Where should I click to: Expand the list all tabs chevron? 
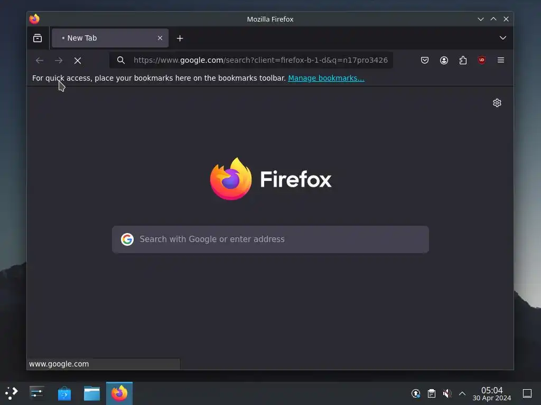click(x=503, y=38)
